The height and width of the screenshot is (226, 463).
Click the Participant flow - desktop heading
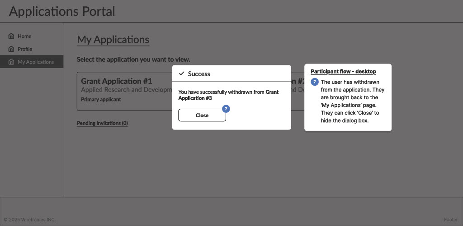[x=343, y=71]
